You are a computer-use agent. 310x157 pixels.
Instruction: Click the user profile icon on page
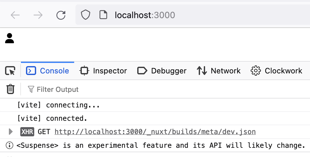point(10,38)
